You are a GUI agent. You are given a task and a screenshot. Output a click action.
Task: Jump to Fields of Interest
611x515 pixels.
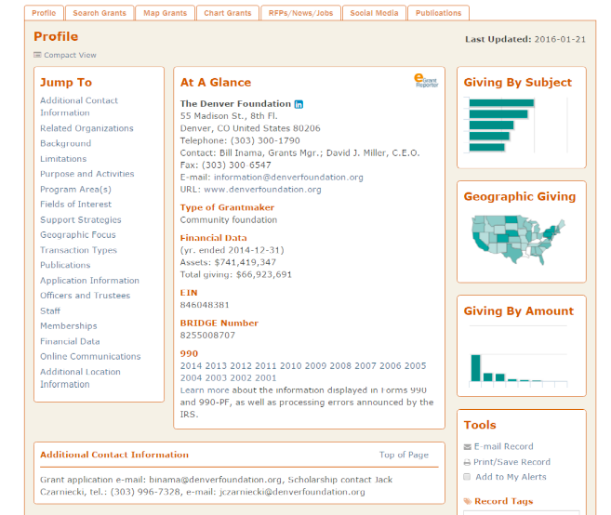(75, 205)
